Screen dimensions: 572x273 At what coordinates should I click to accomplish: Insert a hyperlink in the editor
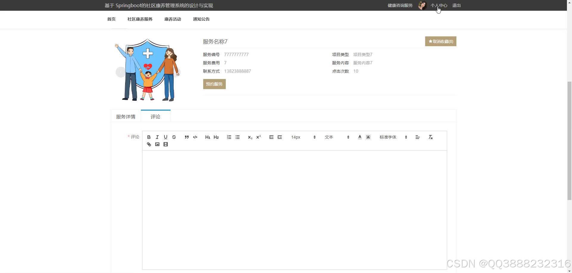[149, 144]
